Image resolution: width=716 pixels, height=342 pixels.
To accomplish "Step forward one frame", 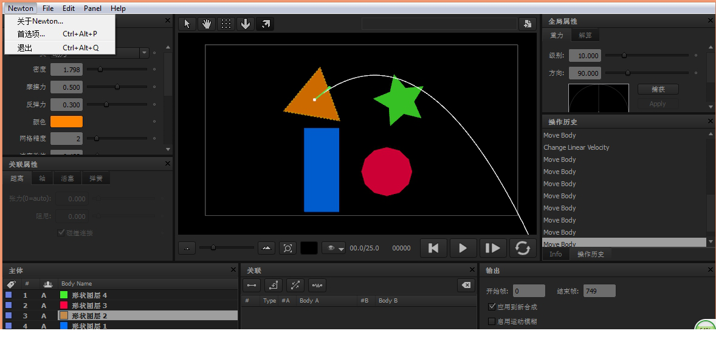I will pos(493,248).
